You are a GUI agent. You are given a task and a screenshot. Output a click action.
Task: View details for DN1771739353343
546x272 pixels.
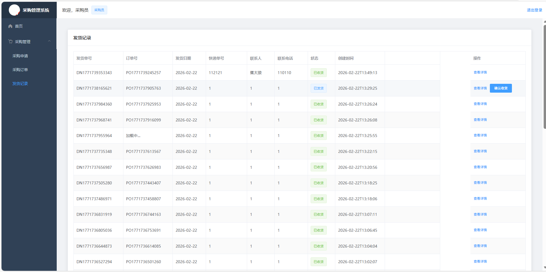coord(480,72)
